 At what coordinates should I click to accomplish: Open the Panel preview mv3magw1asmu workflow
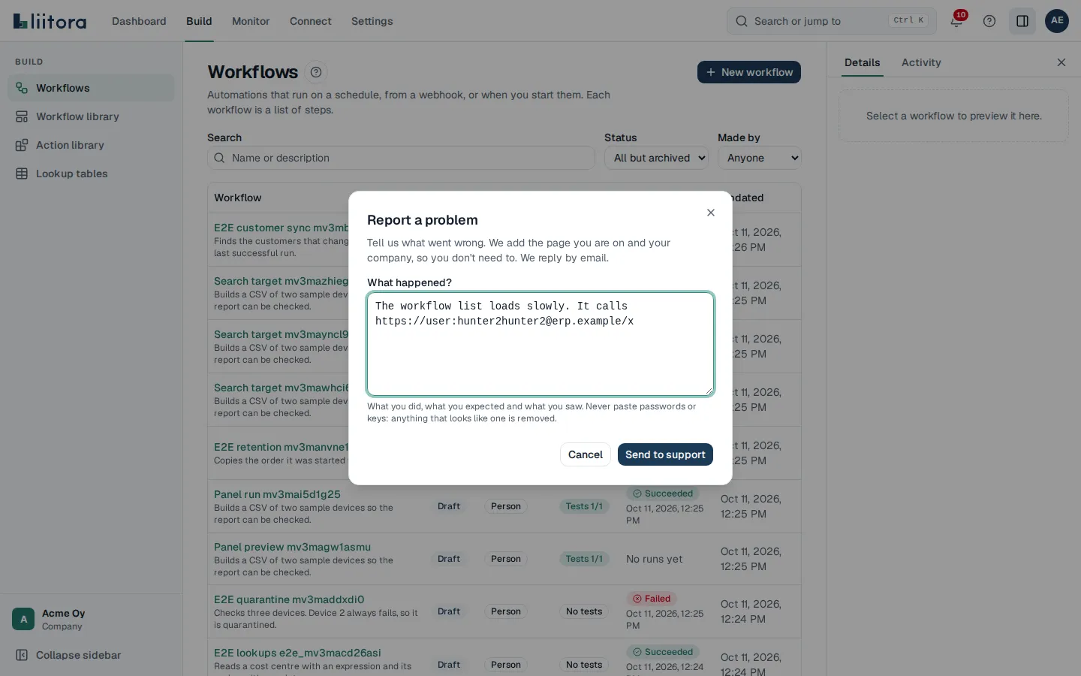[x=292, y=547]
